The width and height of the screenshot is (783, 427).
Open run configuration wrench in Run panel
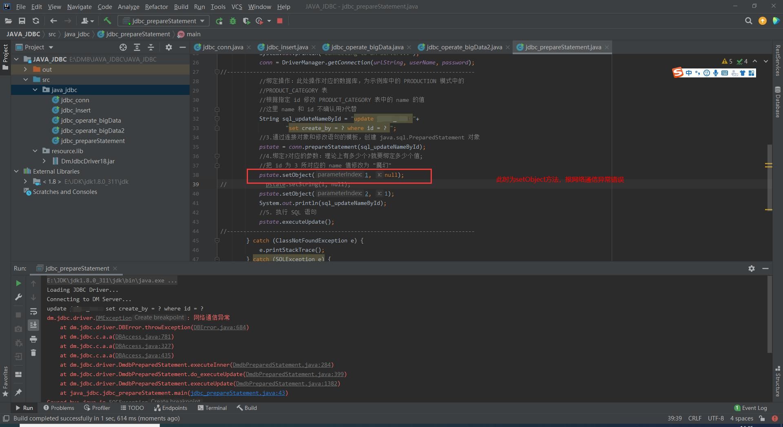click(x=18, y=297)
